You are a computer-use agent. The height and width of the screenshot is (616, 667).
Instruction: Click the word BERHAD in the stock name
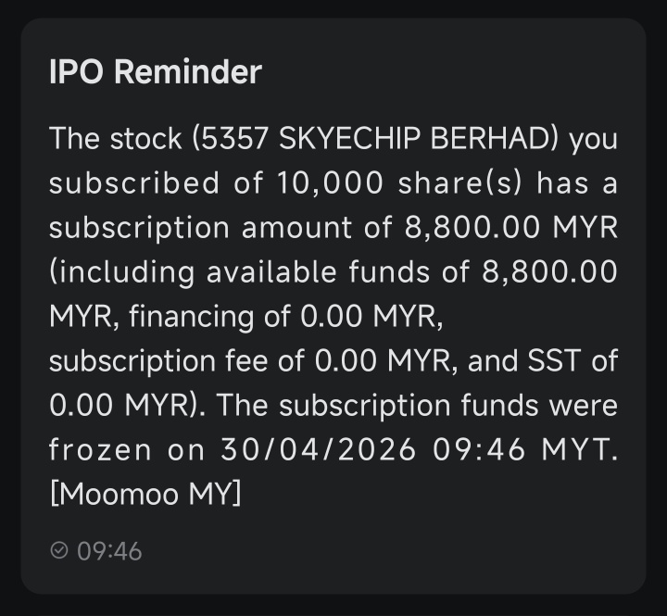pyautogui.click(x=491, y=139)
